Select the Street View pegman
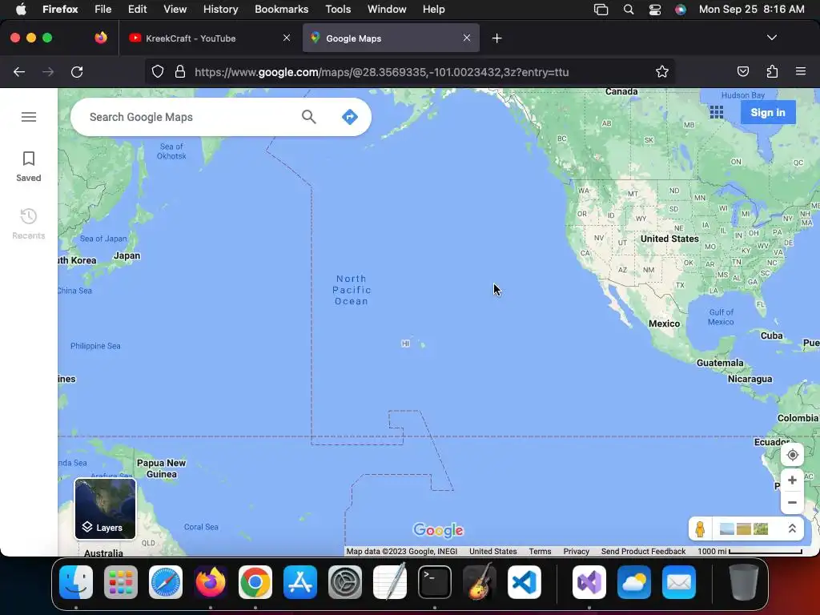Screen dimensions: 820x615 click(700, 529)
